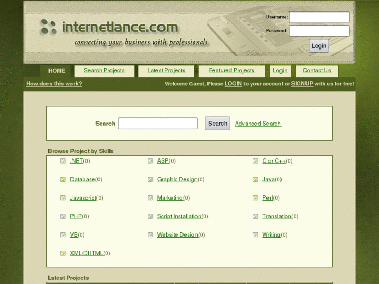Focus the Password input field
This screenshot has height=284, width=379.
(x=319, y=31)
